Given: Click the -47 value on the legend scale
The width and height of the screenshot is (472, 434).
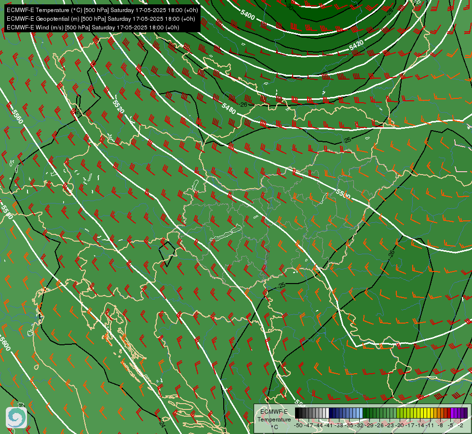Looking at the screenshot, I should 309,425.
